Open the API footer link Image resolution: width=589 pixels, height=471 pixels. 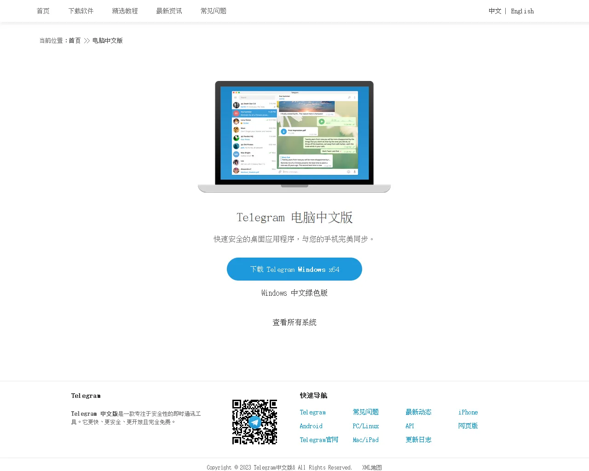click(x=410, y=426)
